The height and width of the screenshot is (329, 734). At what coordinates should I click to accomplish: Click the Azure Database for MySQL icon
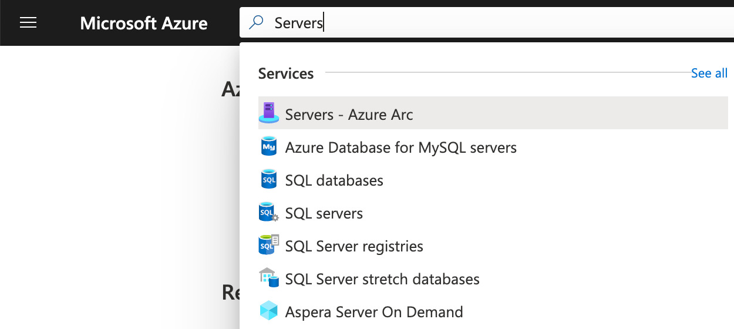pos(269,146)
